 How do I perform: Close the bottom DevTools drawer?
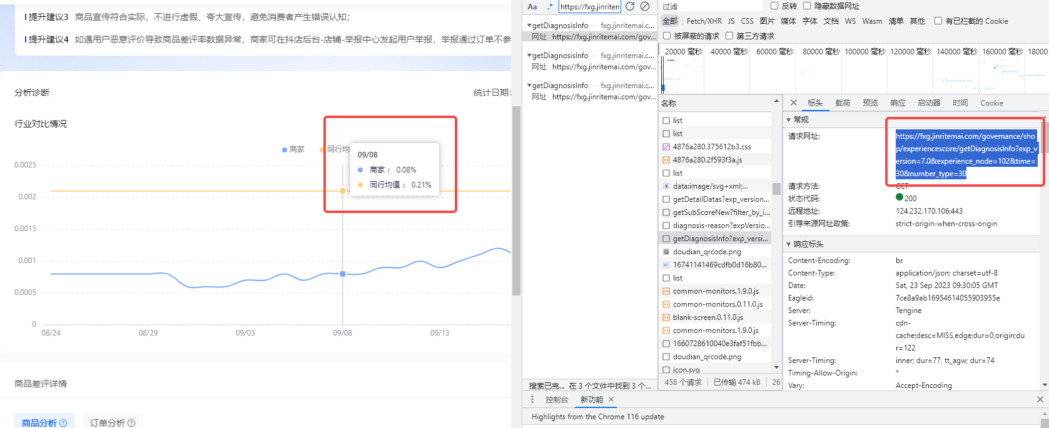pos(1040,399)
